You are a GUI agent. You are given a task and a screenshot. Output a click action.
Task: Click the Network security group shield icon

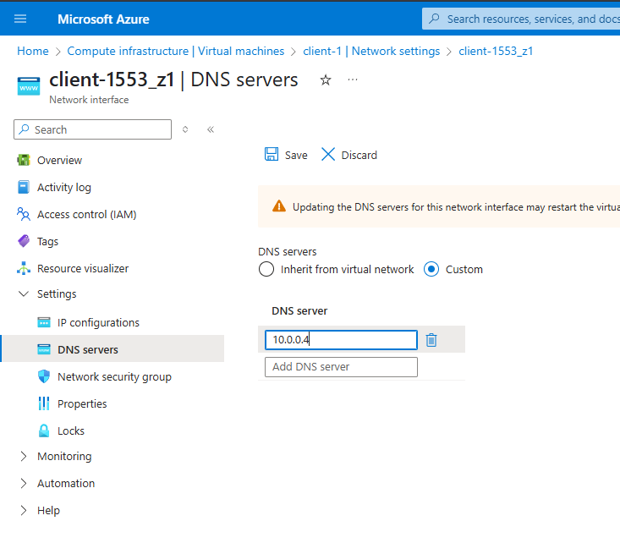[44, 376]
